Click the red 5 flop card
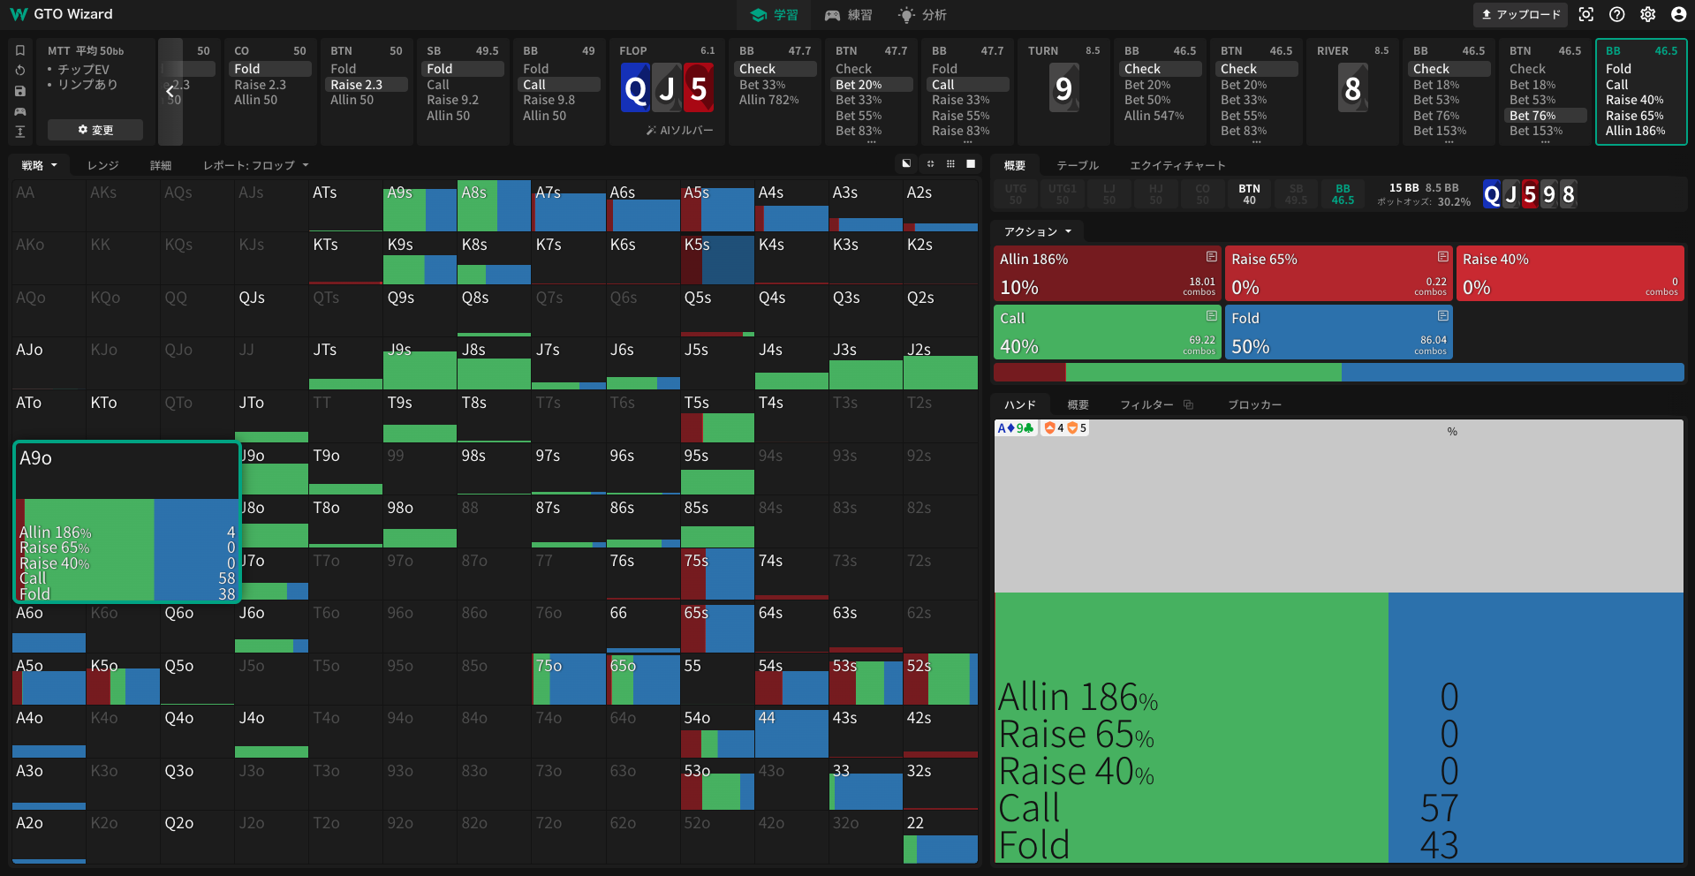This screenshot has width=1695, height=876. pyautogui.click(x=699, y=89)
